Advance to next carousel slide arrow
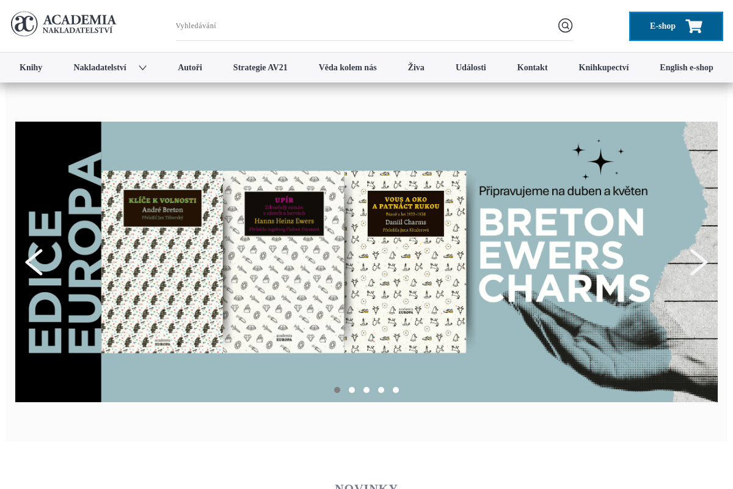733x489 pixels. [x=699, y=262]
